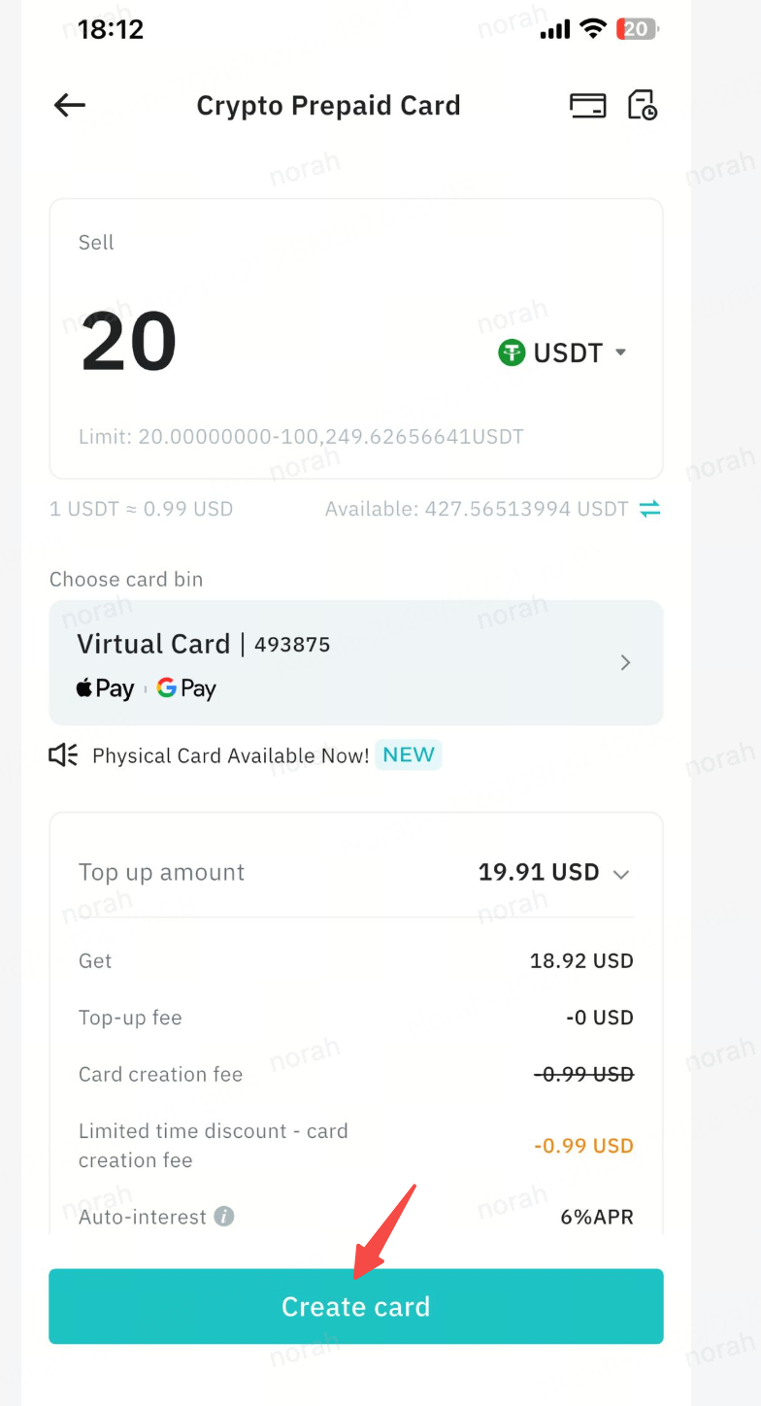
Task: Select the Virtual Card 493875 row
Action: tap(356, 662)
